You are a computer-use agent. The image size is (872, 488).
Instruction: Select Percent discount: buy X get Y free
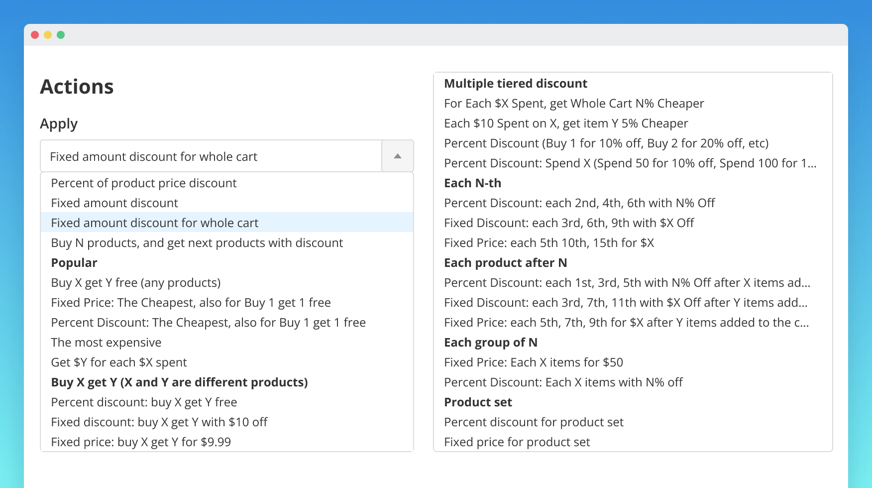point(144,402)
